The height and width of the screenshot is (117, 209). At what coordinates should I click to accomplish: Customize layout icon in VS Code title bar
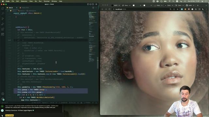(96, 4)
